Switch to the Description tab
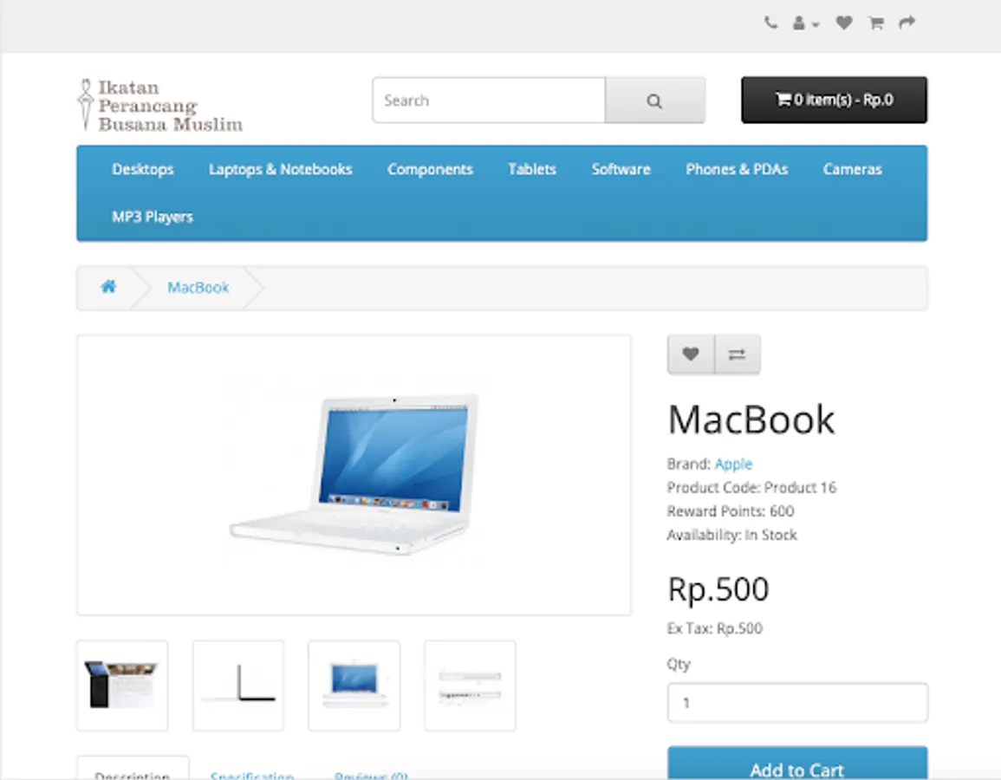 click(x=133, y=769)
